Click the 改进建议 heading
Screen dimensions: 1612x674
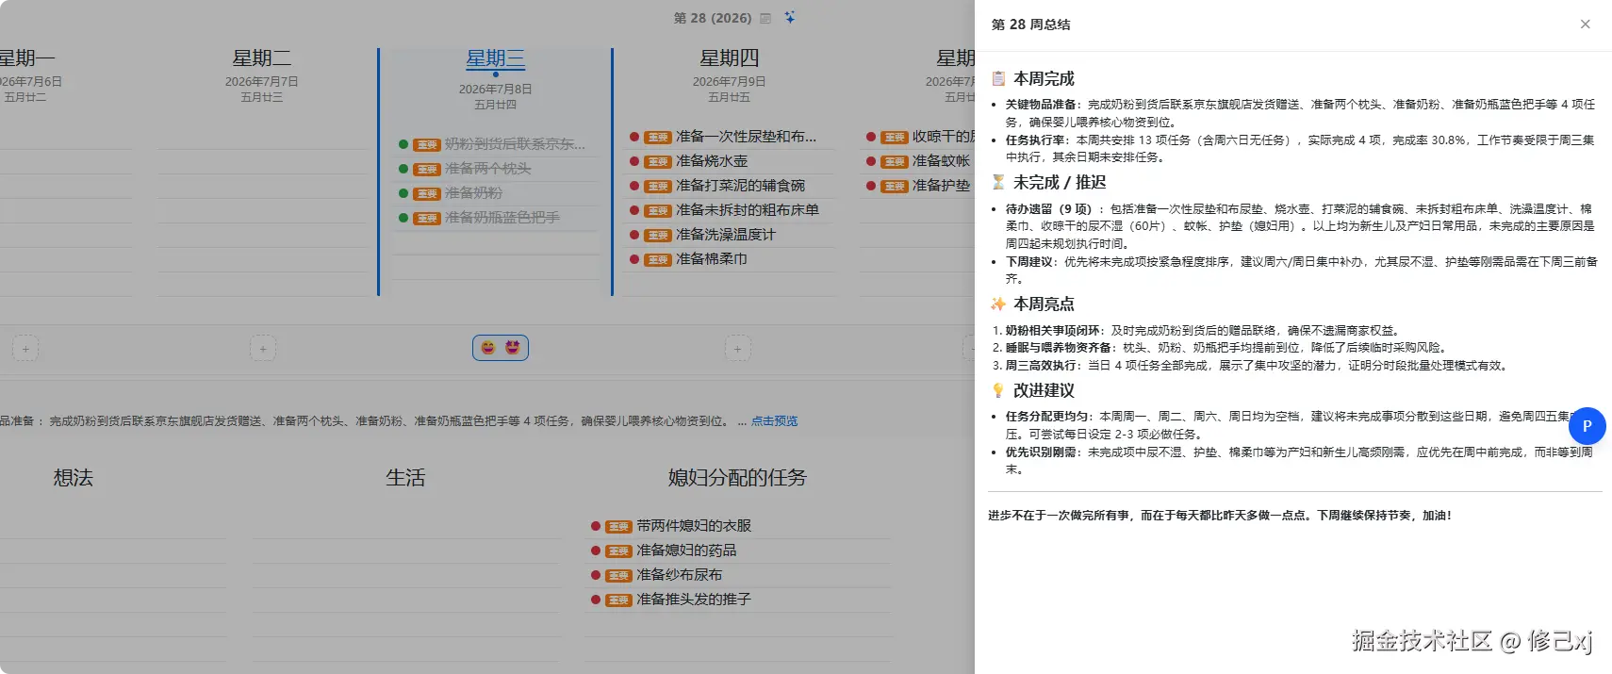[x=1044, y=389]
